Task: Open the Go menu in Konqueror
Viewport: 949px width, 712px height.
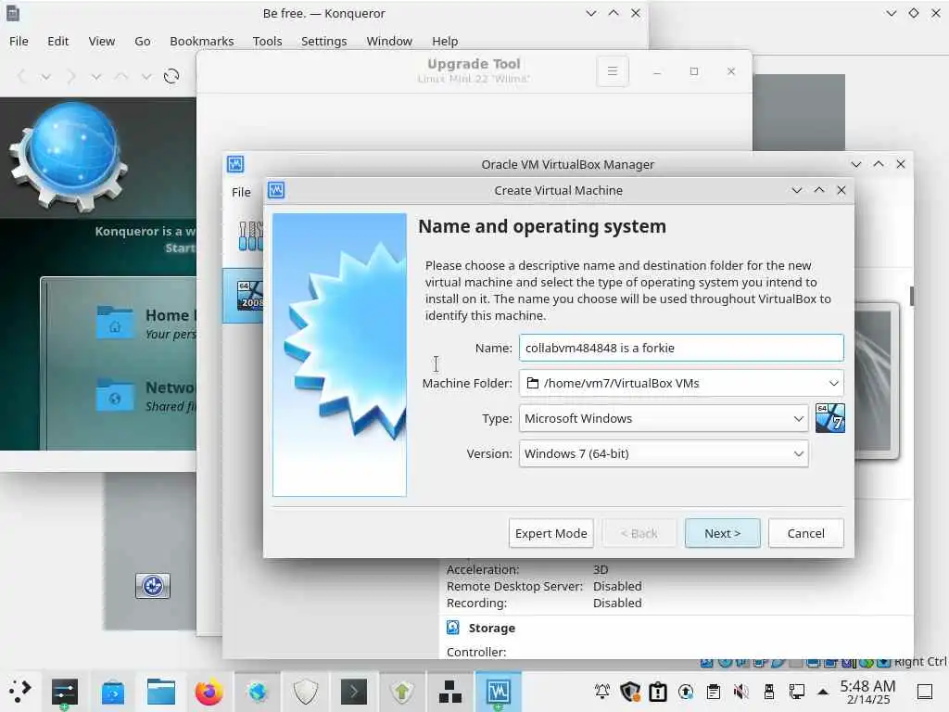Action: [142, 41]
